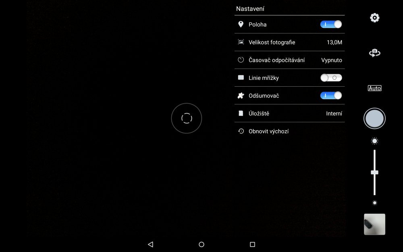Change the Úložiště setting from Interní

point(289,113)
